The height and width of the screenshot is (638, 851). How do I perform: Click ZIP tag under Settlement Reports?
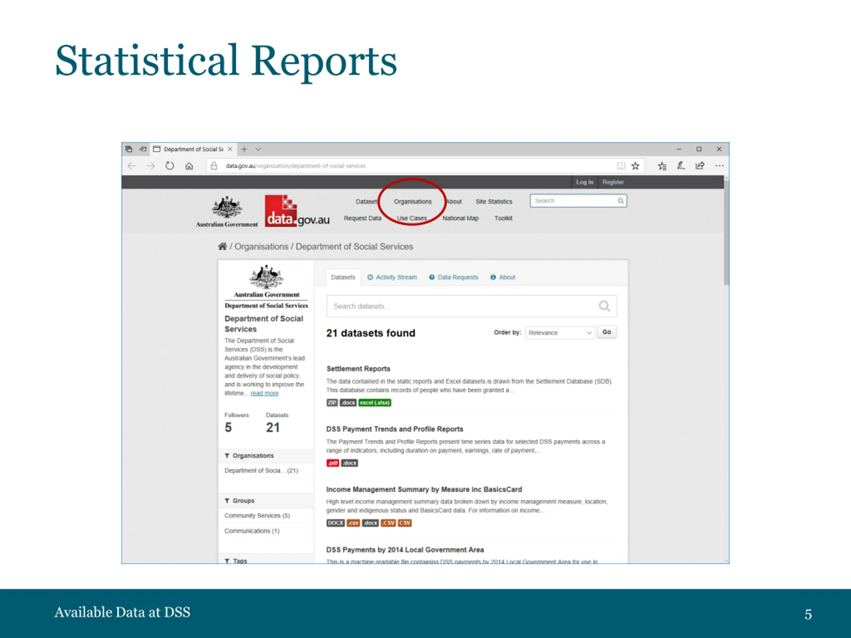(332, 403)
